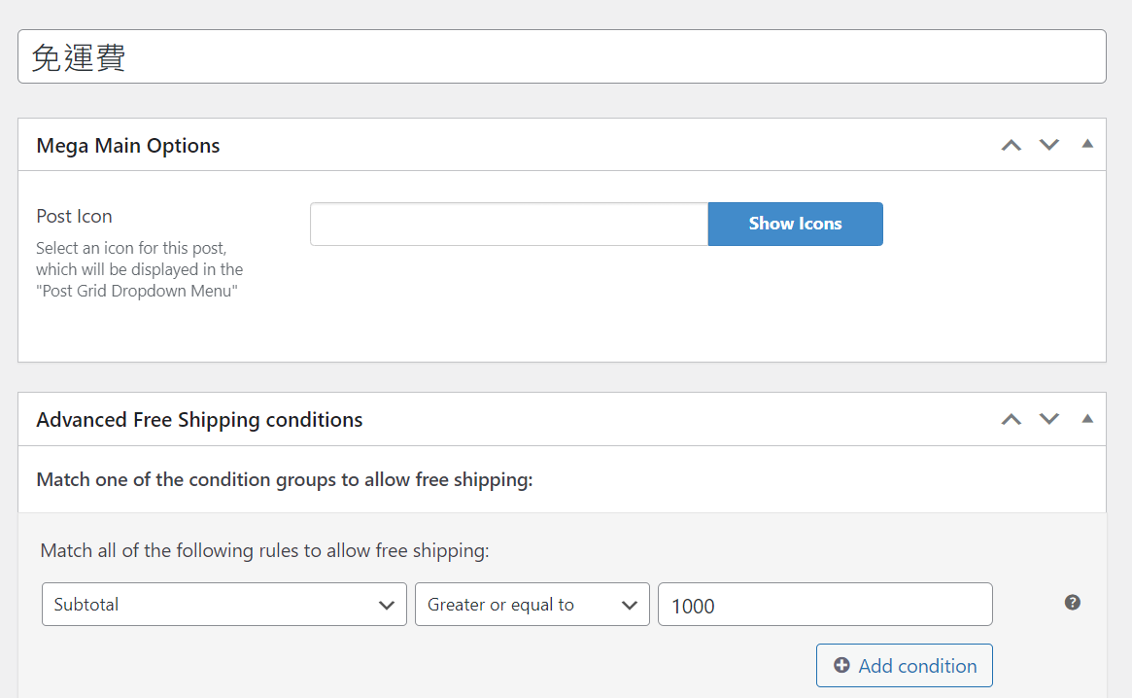Click 'Match all of the following rules' text

(x=264, y=551)
